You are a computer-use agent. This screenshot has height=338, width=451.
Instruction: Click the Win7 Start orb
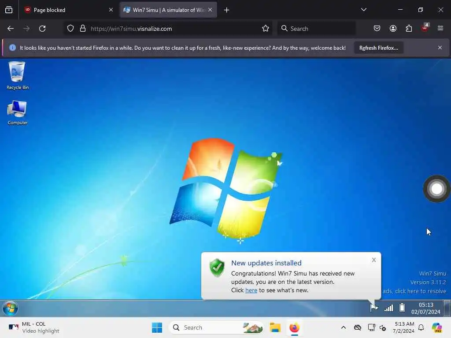(10, 309)
